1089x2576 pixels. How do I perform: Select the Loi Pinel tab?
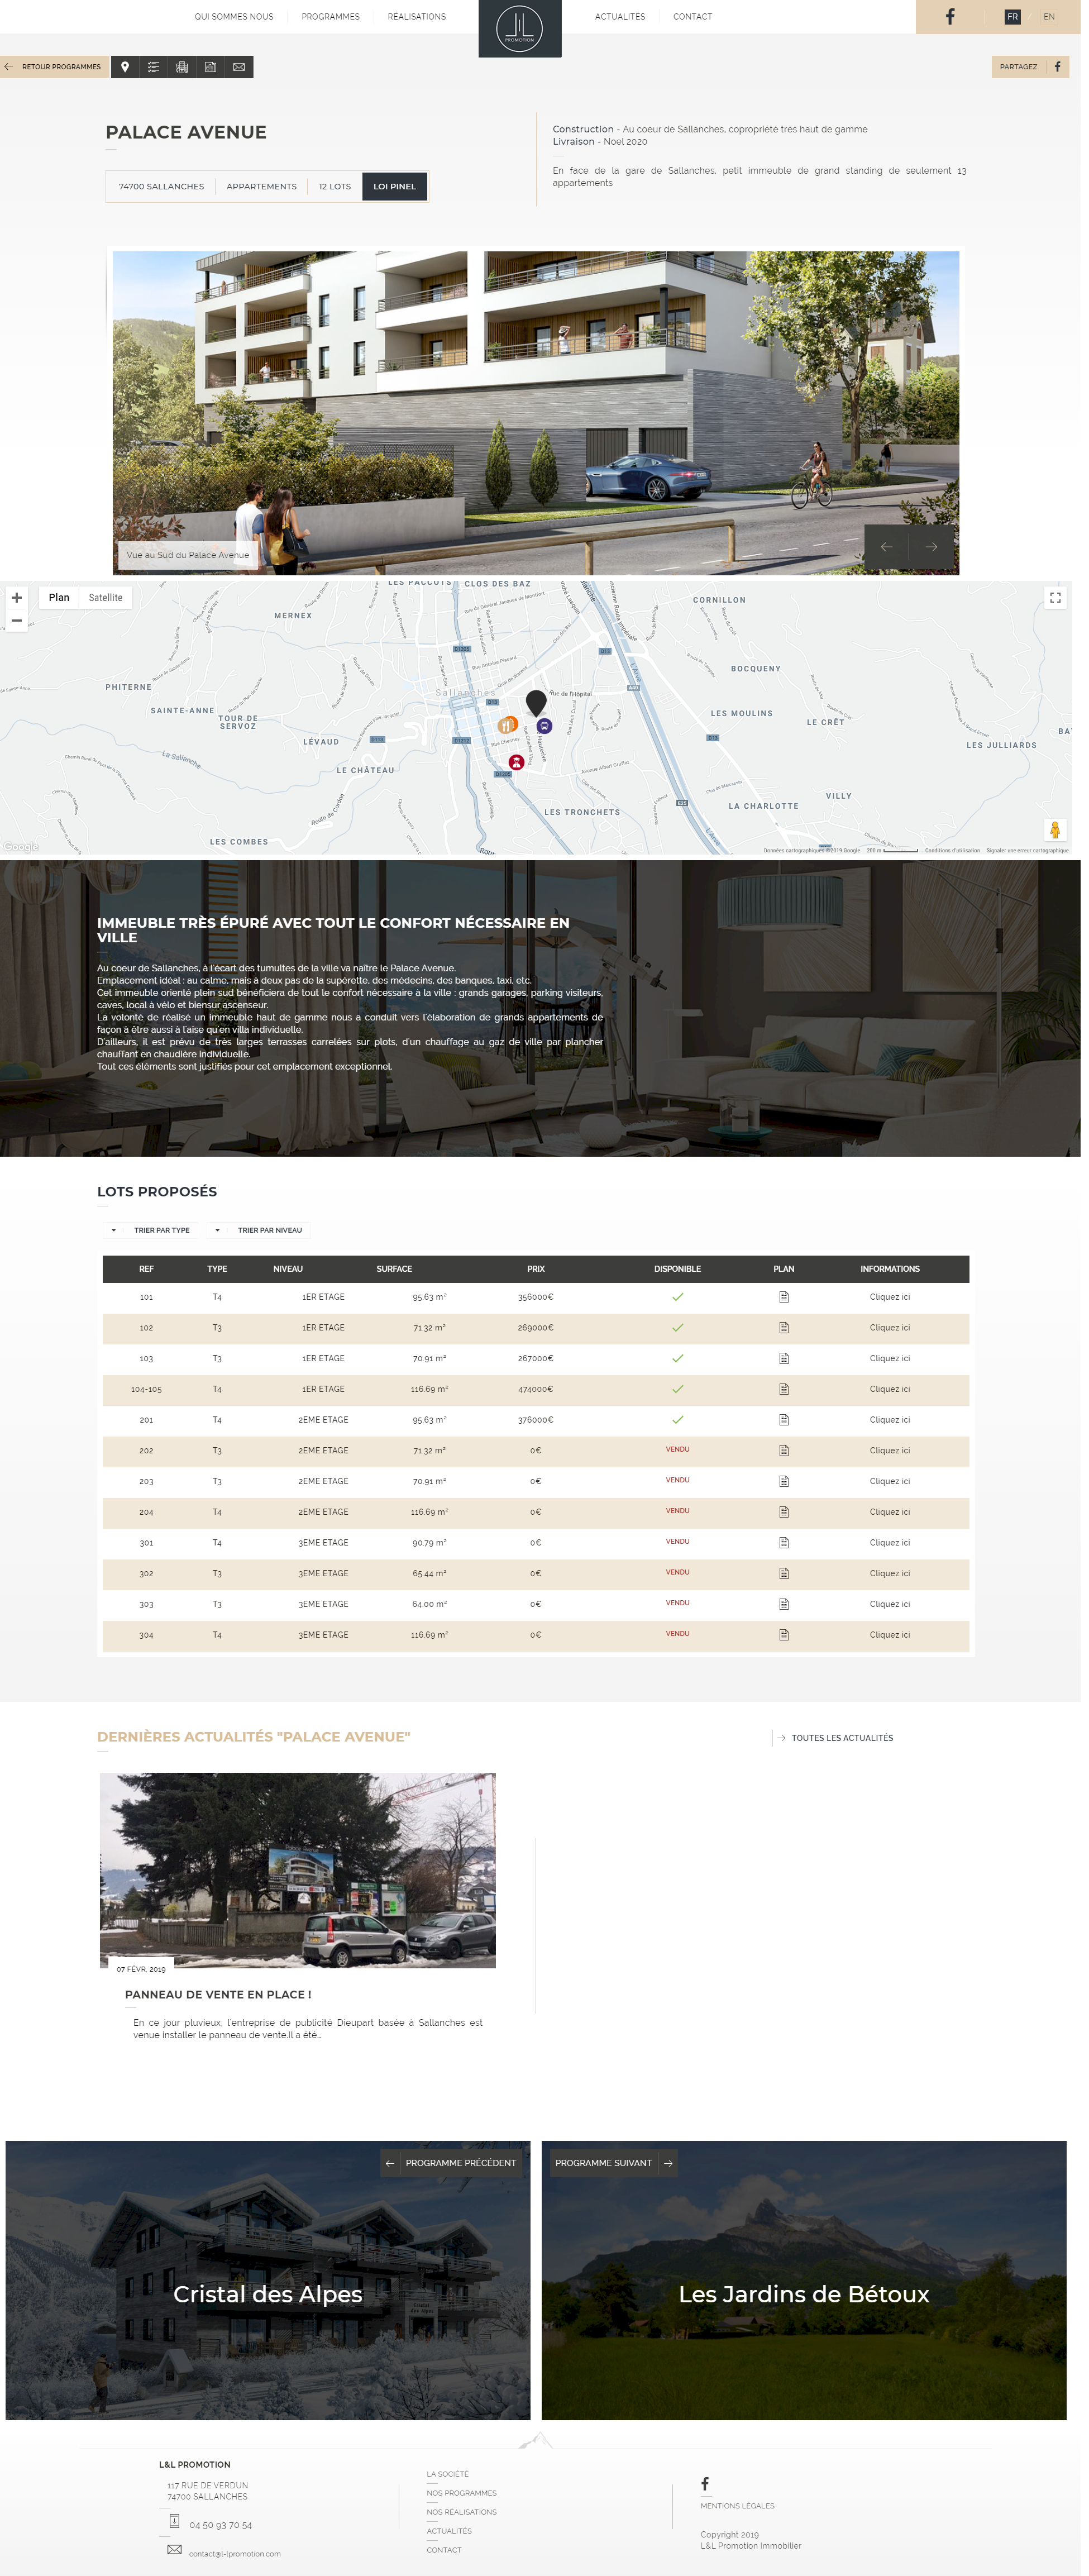click(395, 186)
